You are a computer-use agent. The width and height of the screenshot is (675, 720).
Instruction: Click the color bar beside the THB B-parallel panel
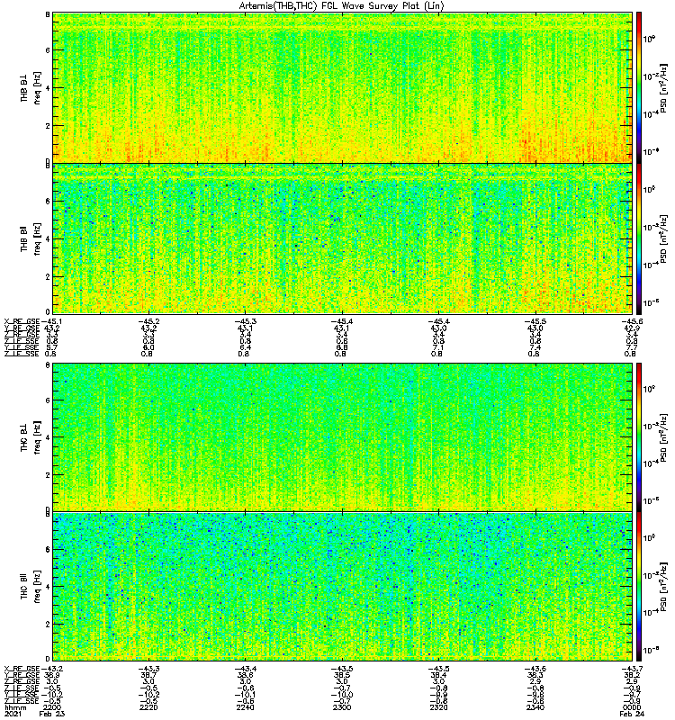[x=639, y=238]
